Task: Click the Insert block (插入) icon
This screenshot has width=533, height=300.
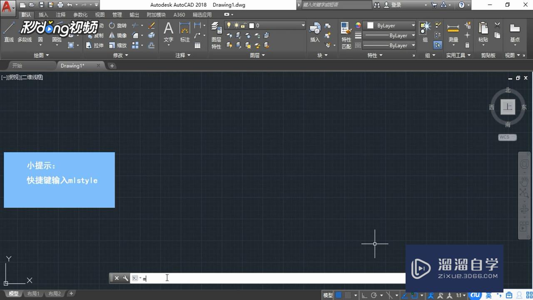Action: 315,32
